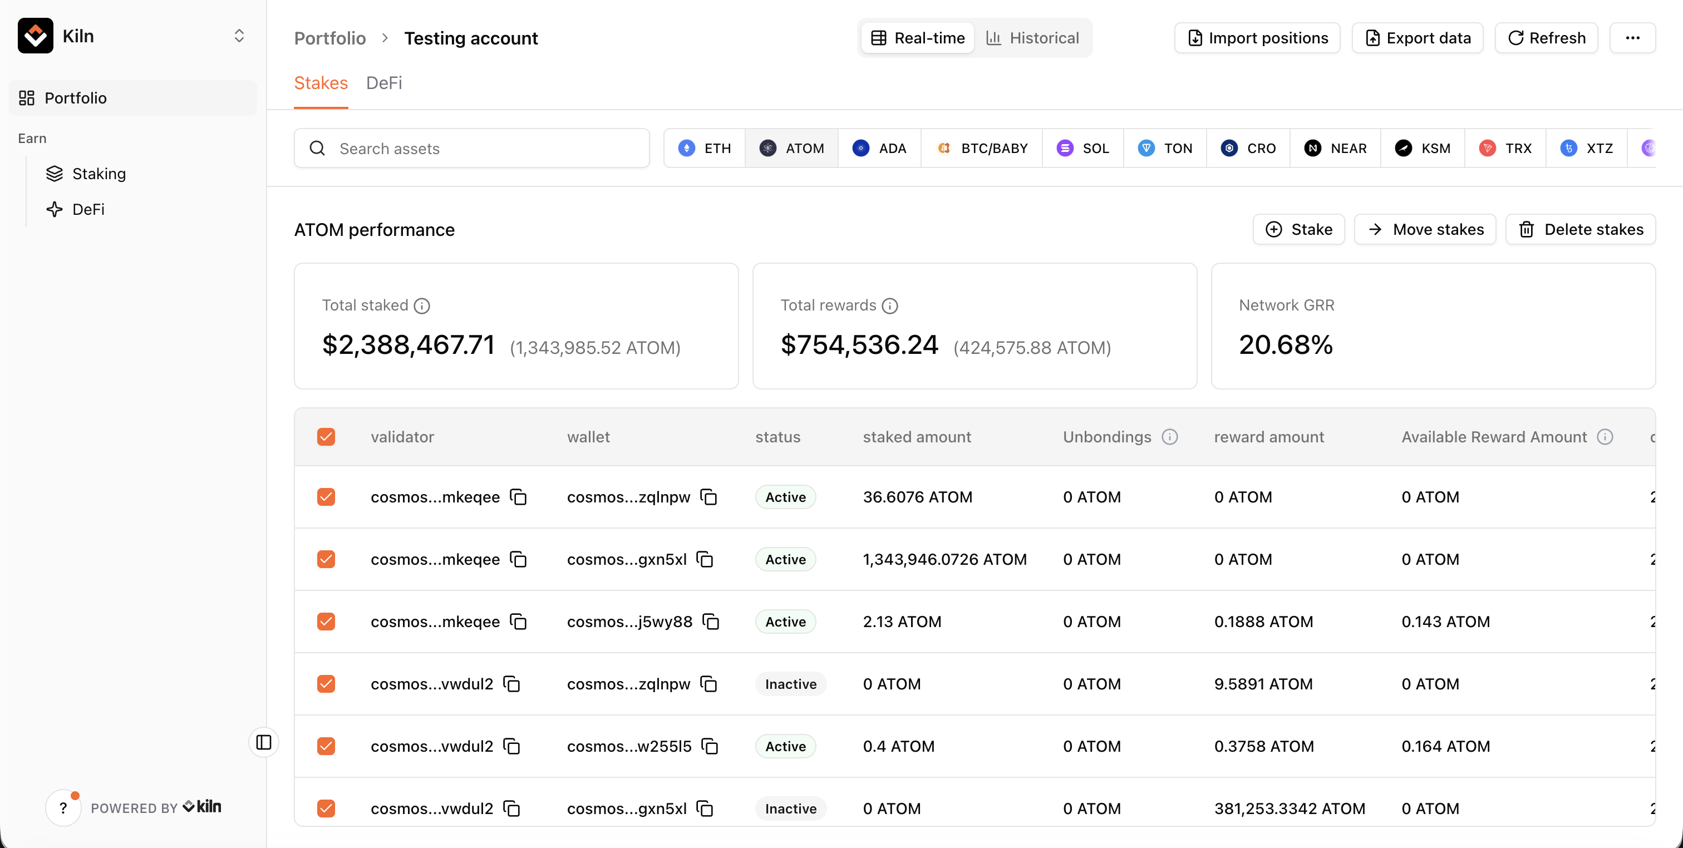The width and height of the screenshot is (1683, 848).
Task: Toggle select-all checkbox in table header
Action: [326, 437]
